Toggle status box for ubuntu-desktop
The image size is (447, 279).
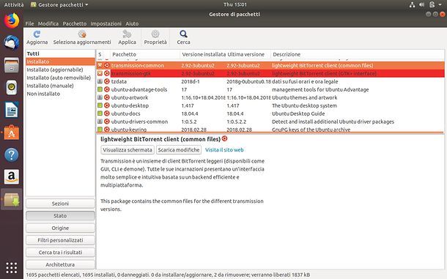[100, 105]
